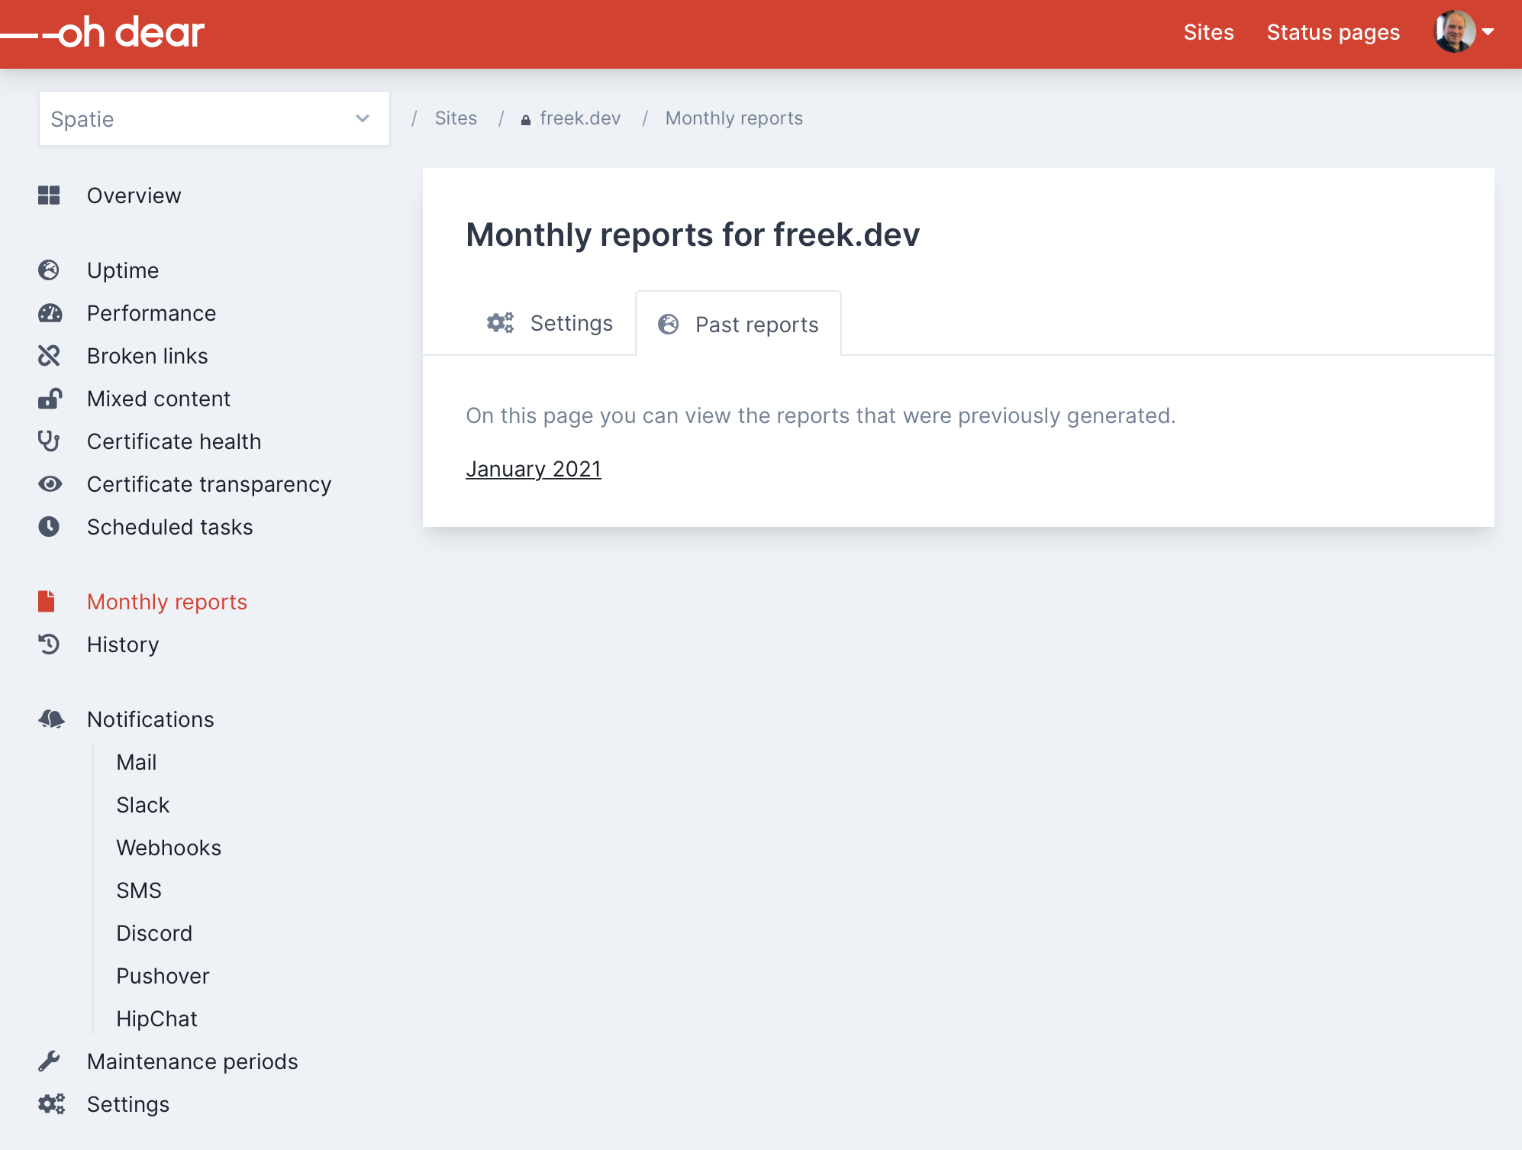Open Pushover notification settings
The height and width of the screenshot is (1150, 1522).
coord(163,976)
